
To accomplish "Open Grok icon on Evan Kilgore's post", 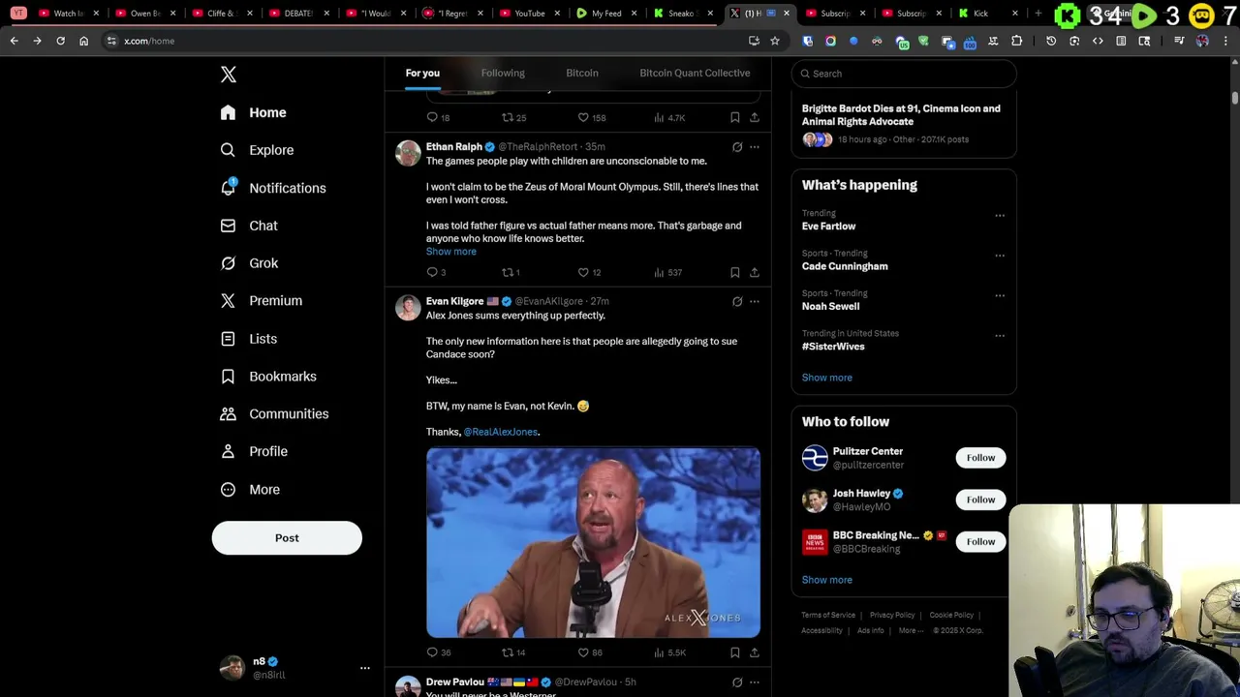I will point(737,302).
